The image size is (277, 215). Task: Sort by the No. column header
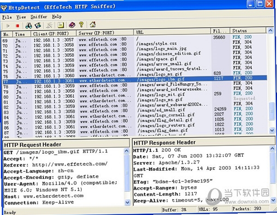coord(7,34)
